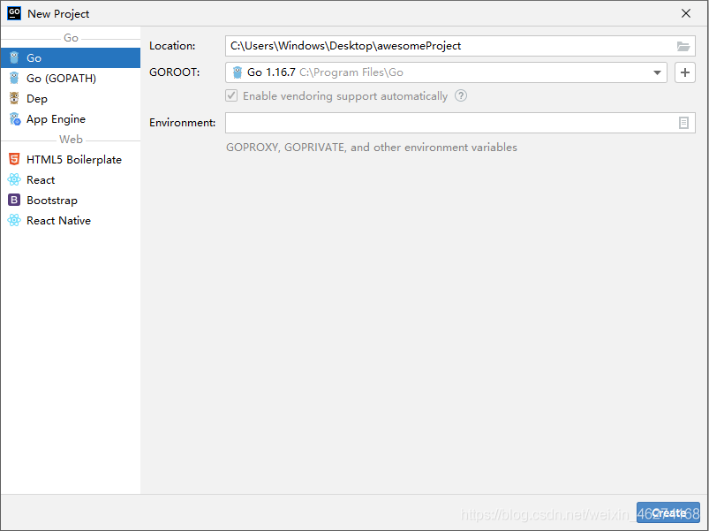
Task: Click the React Native atom icon
Action: [x=14, y=221]
